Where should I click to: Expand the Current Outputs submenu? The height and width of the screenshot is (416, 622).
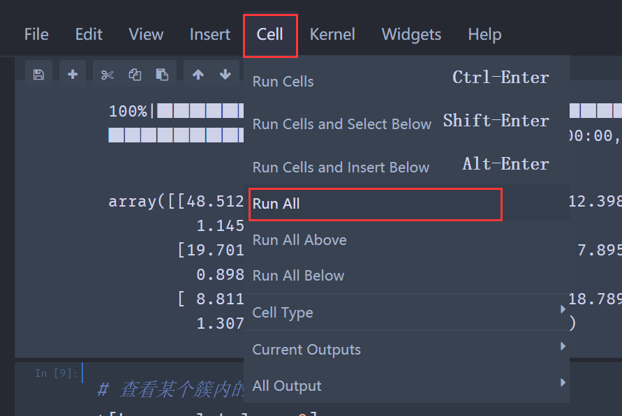pos(406,350)
